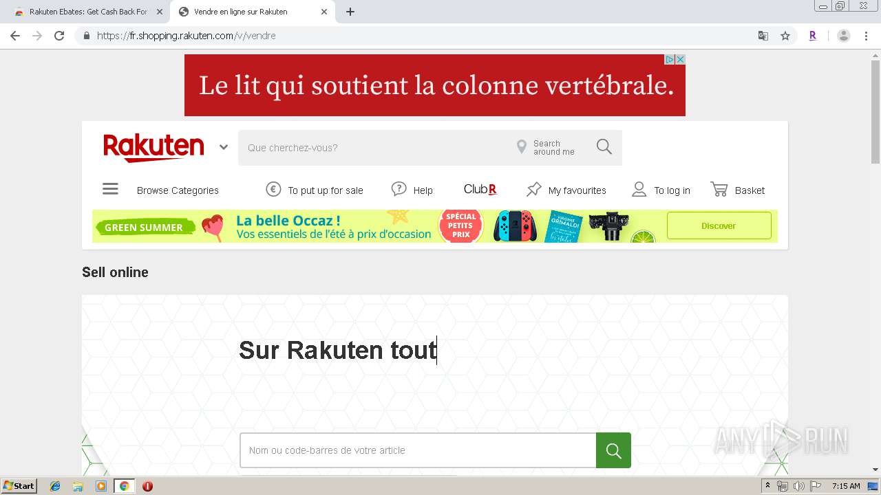Open the Help link
This screenshot has height=495, width=881.
[x=423, y=190]
